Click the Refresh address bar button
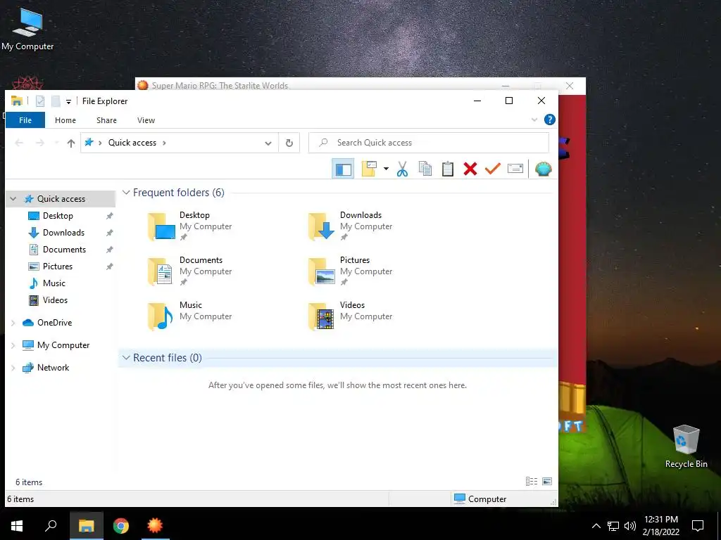Screen dimensions: 721x540 (x=289, y=143)
